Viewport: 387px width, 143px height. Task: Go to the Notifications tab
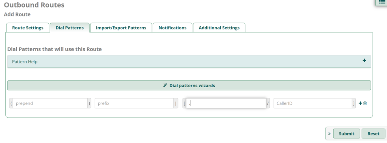tap(172, 28)
